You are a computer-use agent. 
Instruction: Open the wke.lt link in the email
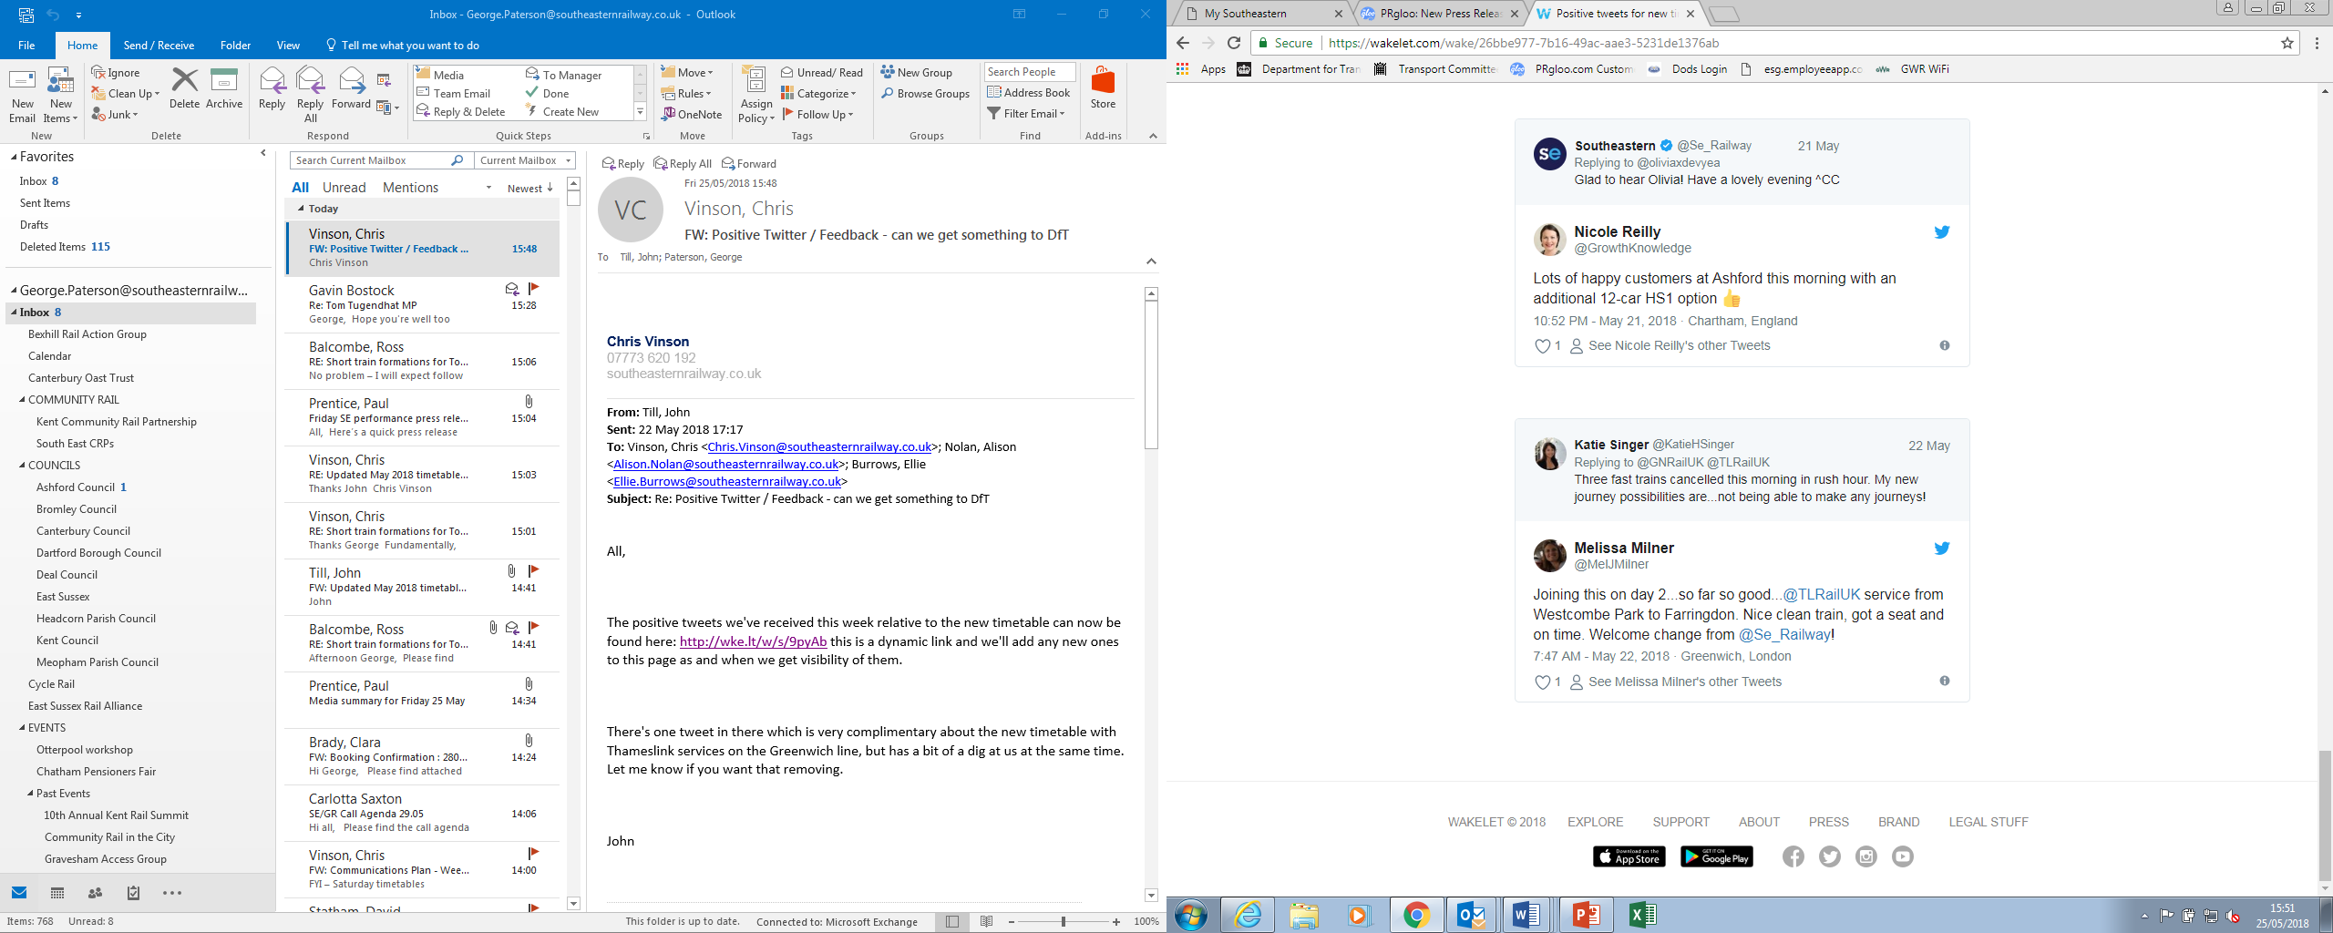click(x=753, y=641)
